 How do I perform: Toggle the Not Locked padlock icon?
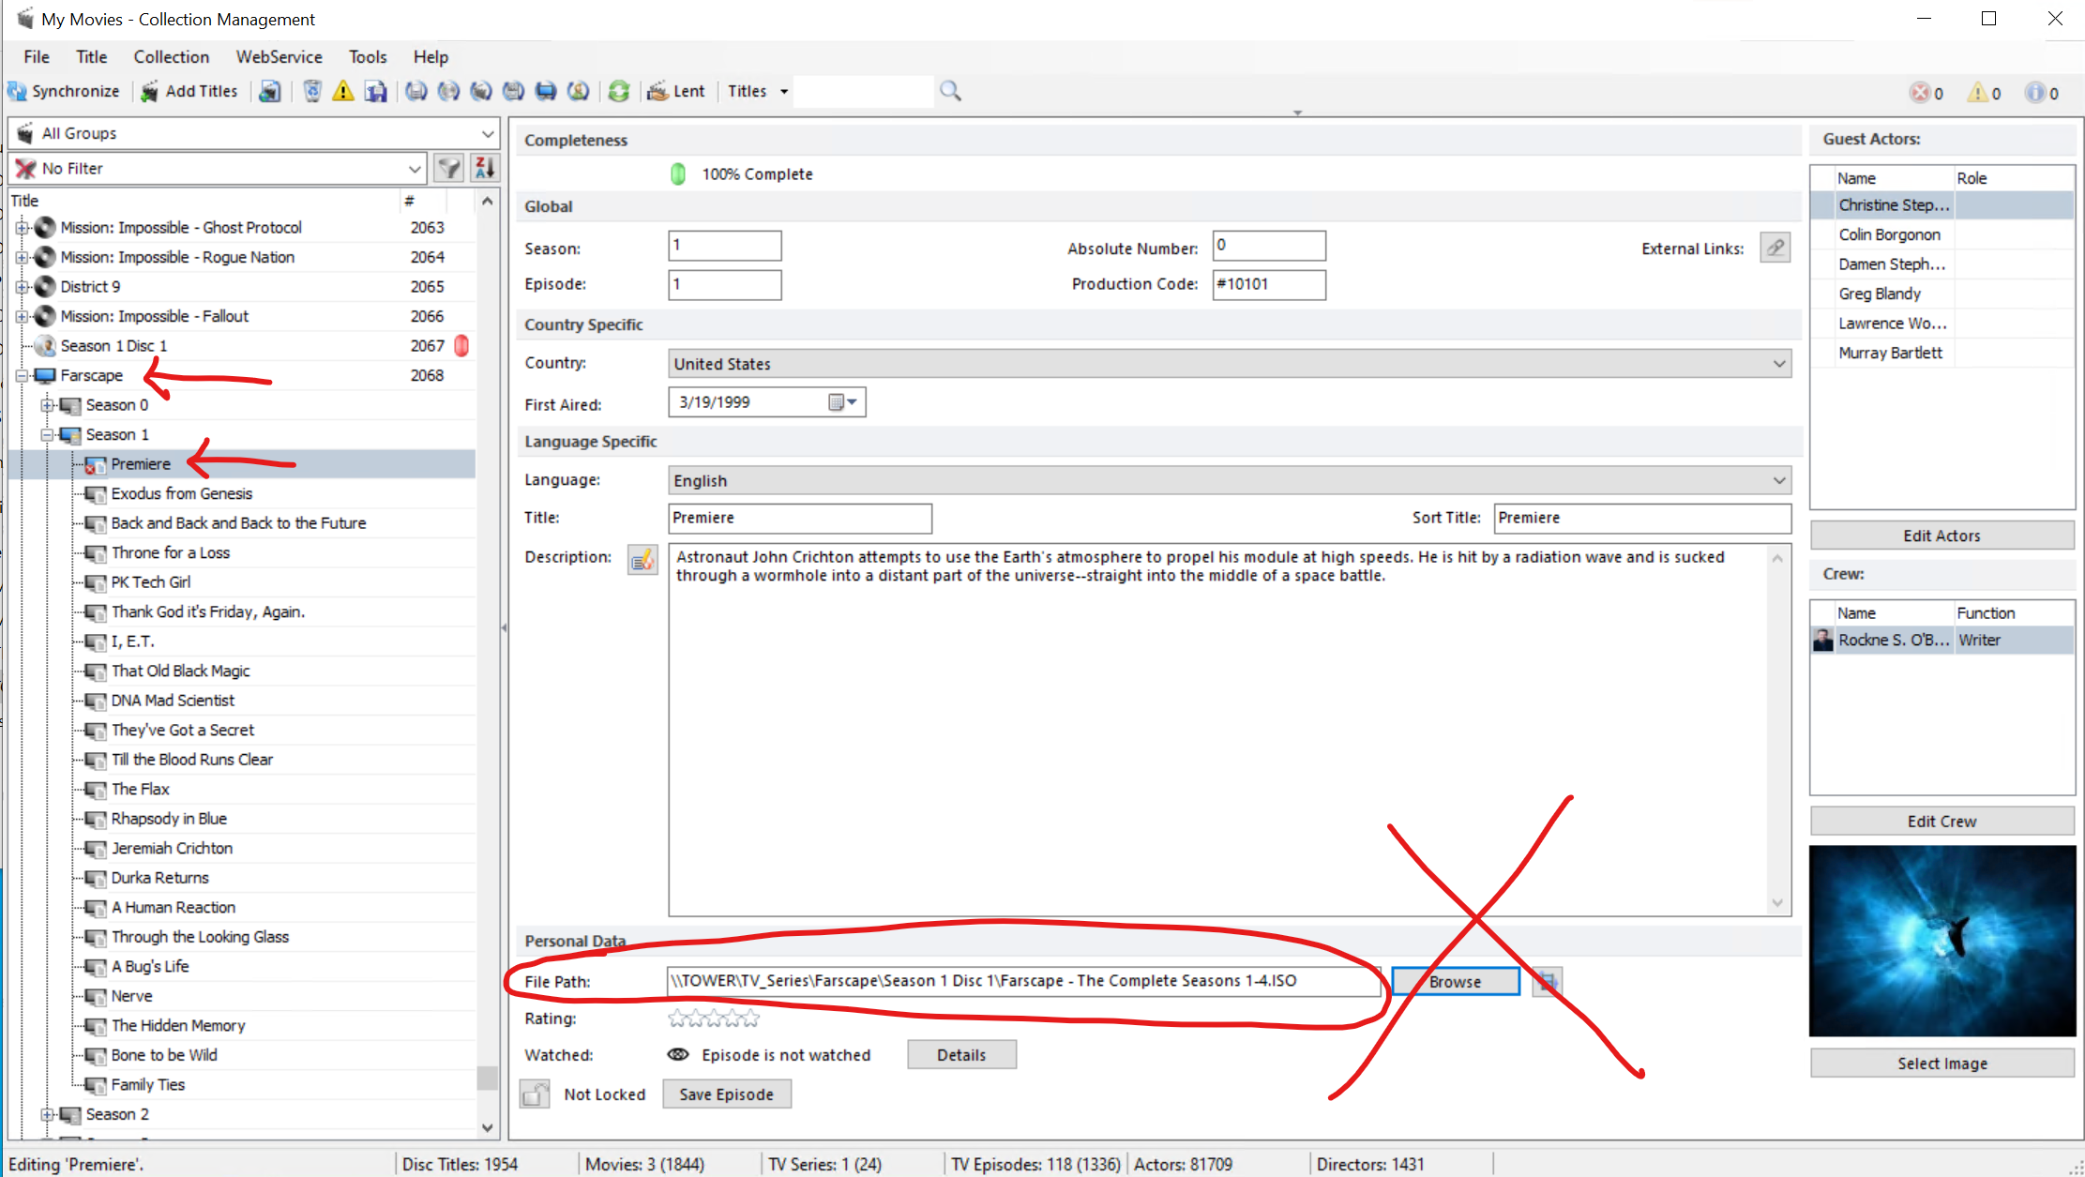pos(535,1094)
